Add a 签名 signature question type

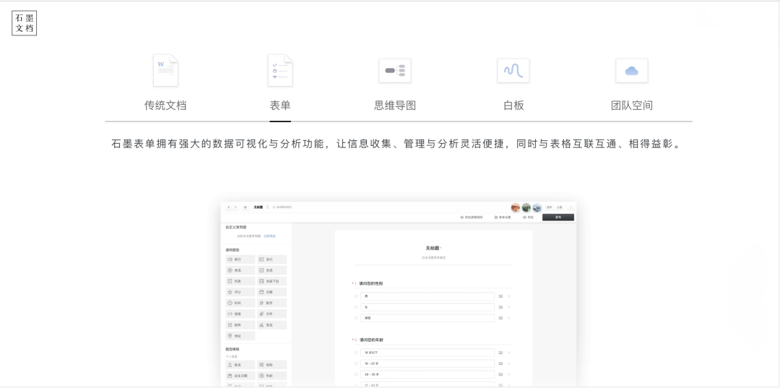point(272,325)
